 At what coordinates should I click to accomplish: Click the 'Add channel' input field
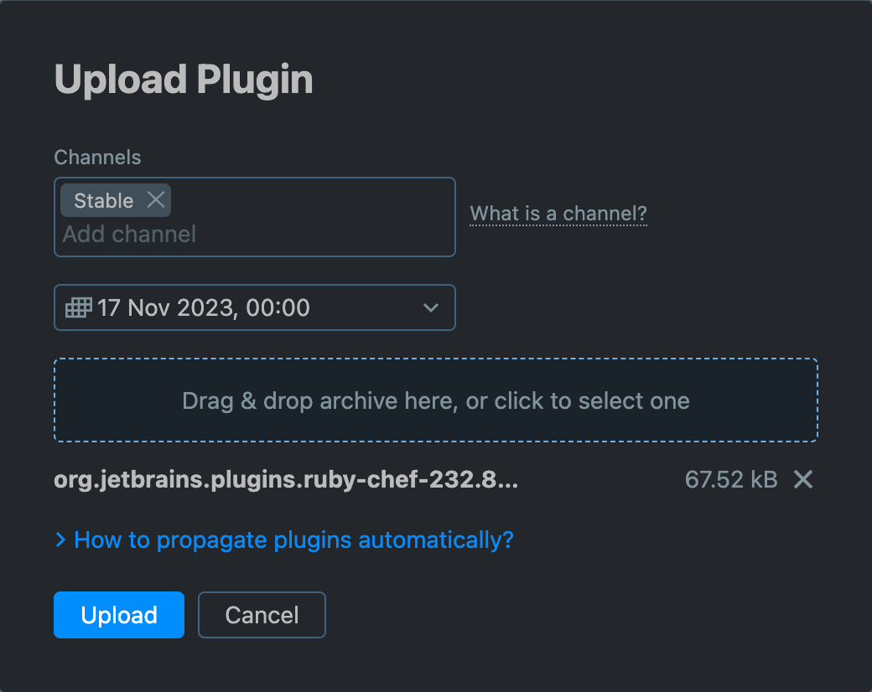pyautogui.click(x=130, y=235)
